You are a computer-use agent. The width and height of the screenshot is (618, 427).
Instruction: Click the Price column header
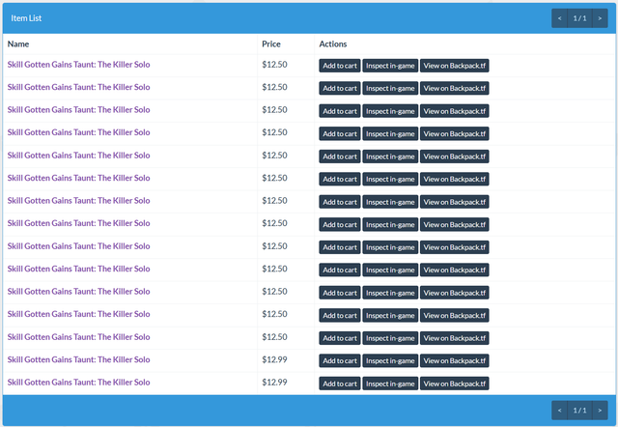pos(271,43)
